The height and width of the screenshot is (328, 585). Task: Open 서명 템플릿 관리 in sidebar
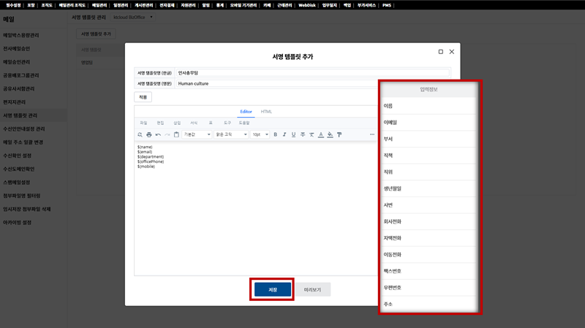point(20,115)
